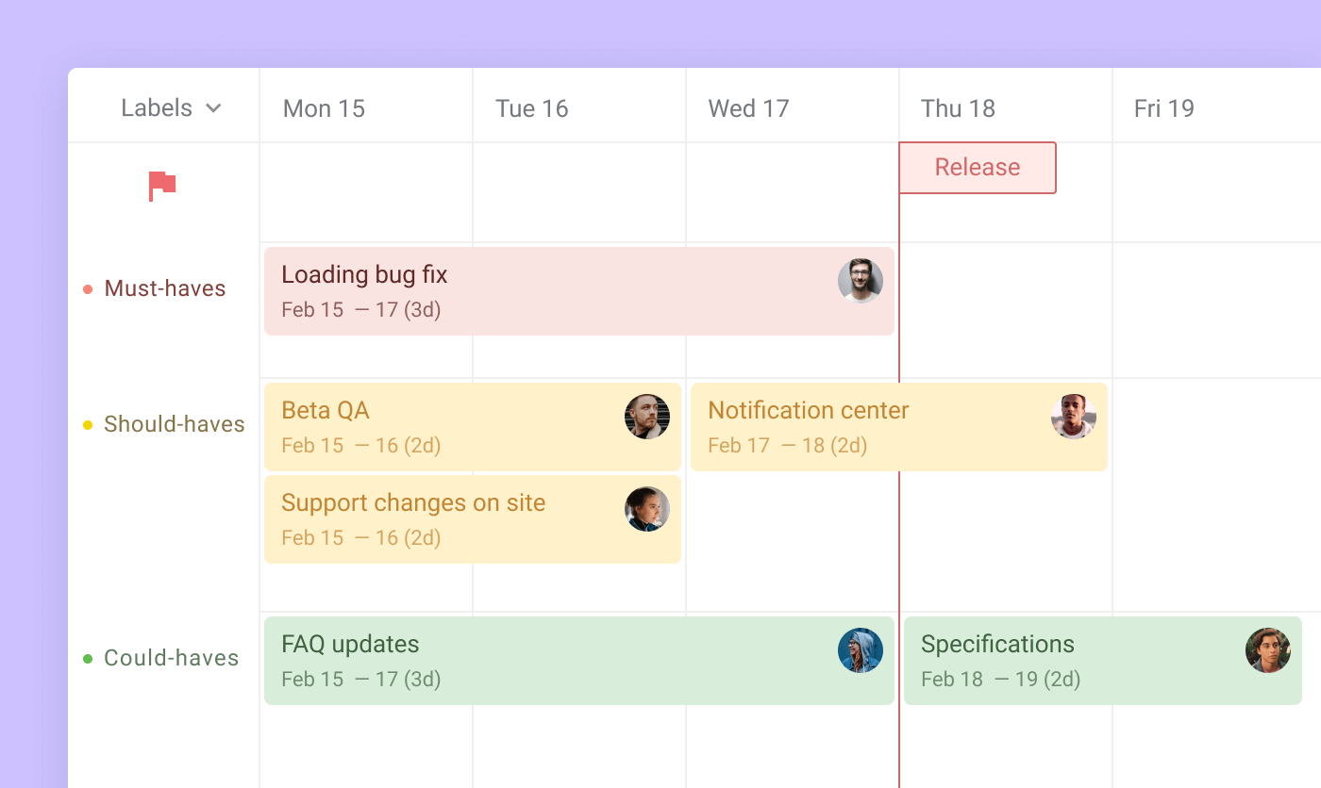Open the Notification center task title
This screenshot has height=788, width=1321.
tap(808, 410)
